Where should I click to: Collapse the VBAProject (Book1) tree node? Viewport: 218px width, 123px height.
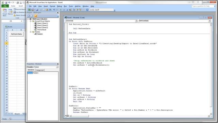click(28, 19)
